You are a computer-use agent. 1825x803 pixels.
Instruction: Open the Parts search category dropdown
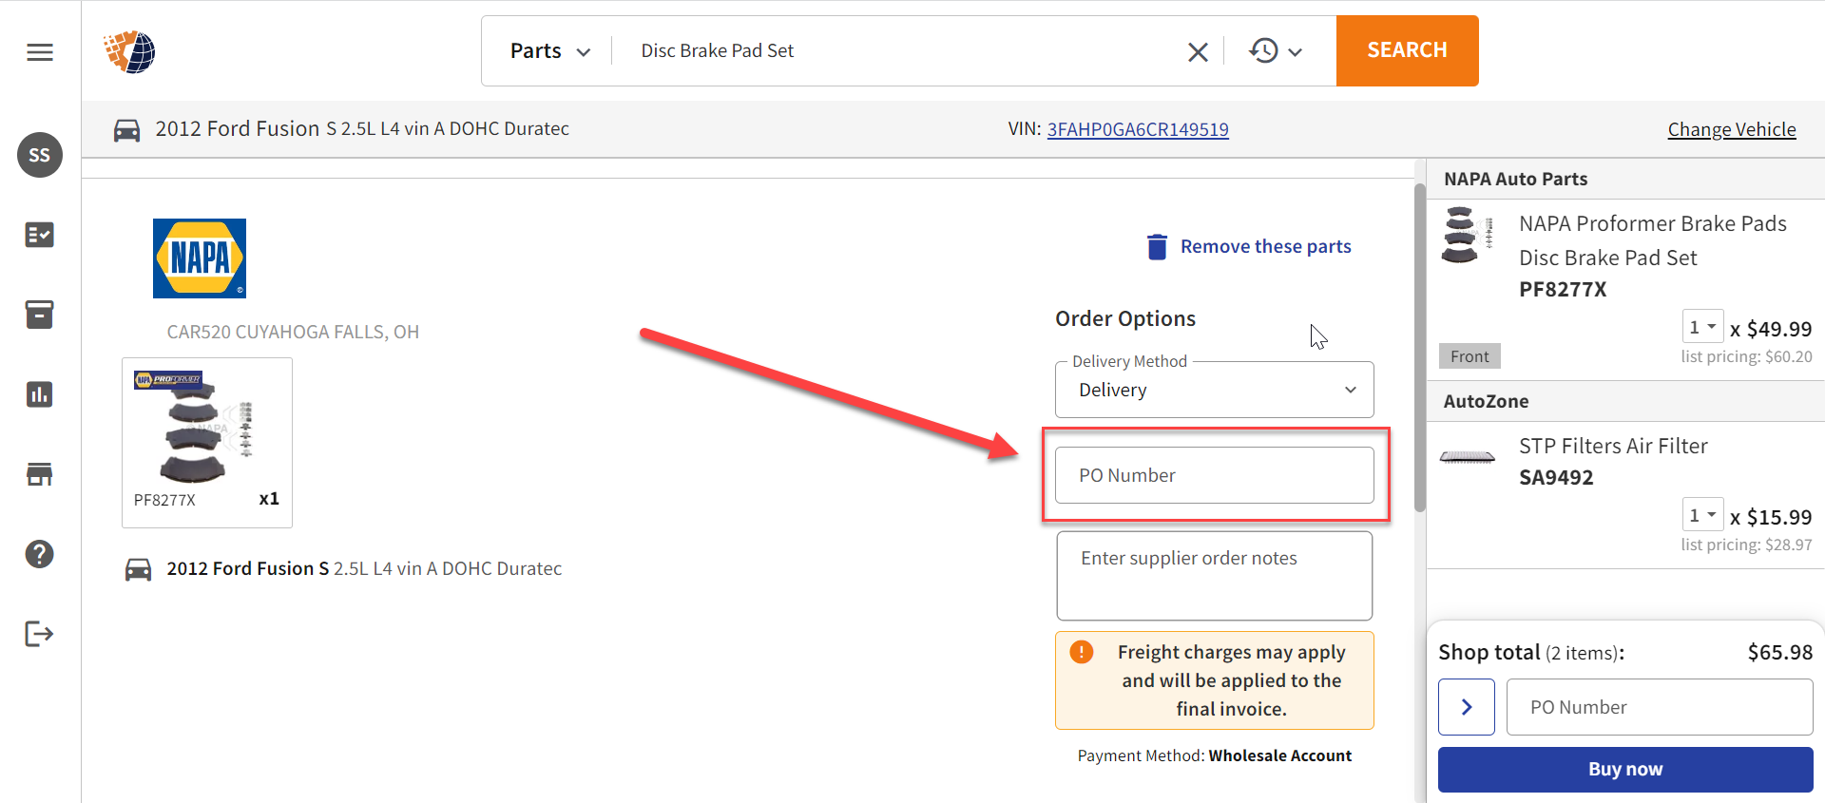549,50
